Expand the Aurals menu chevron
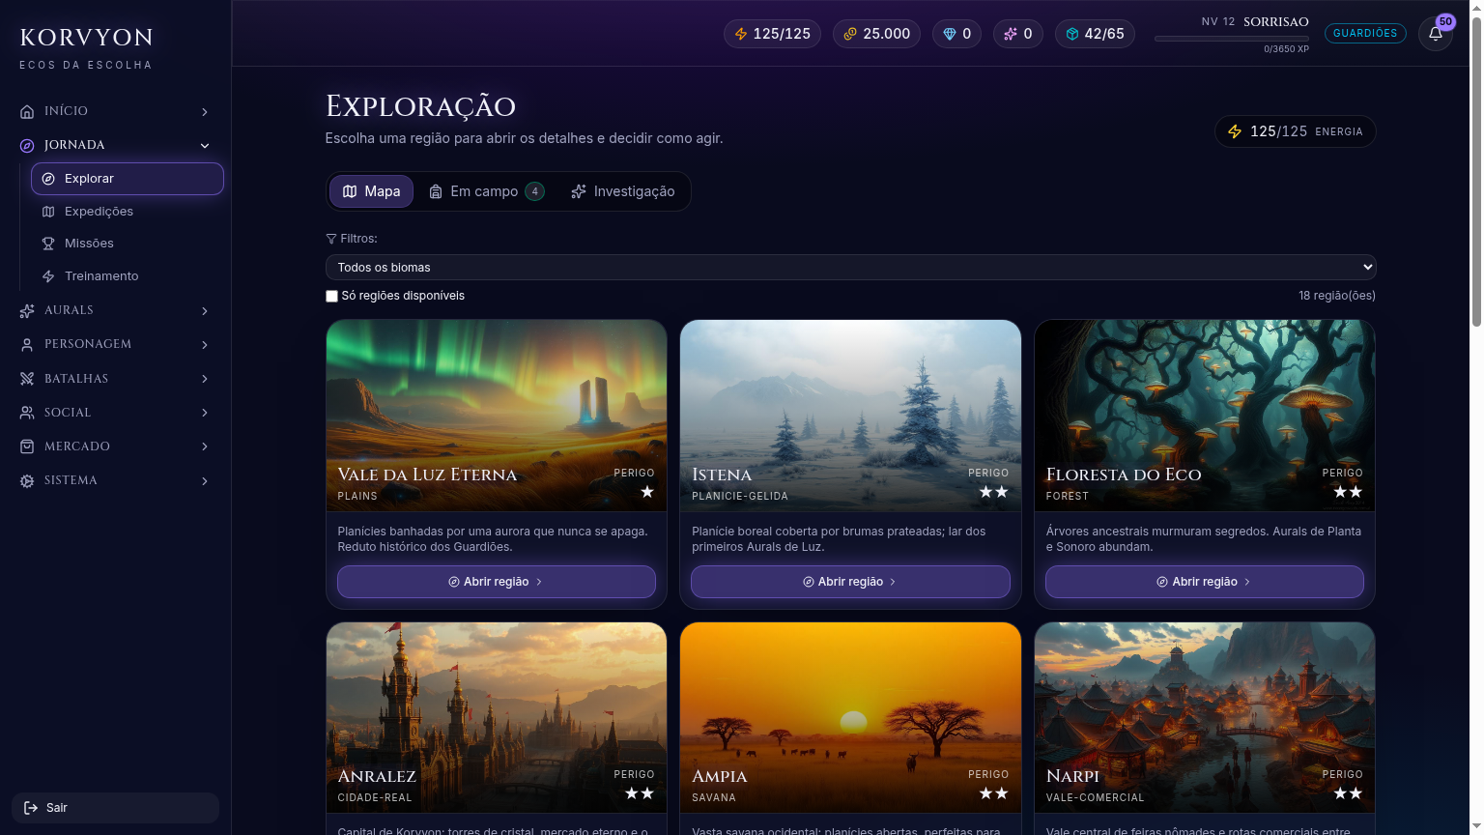 [x=205, y=311]
